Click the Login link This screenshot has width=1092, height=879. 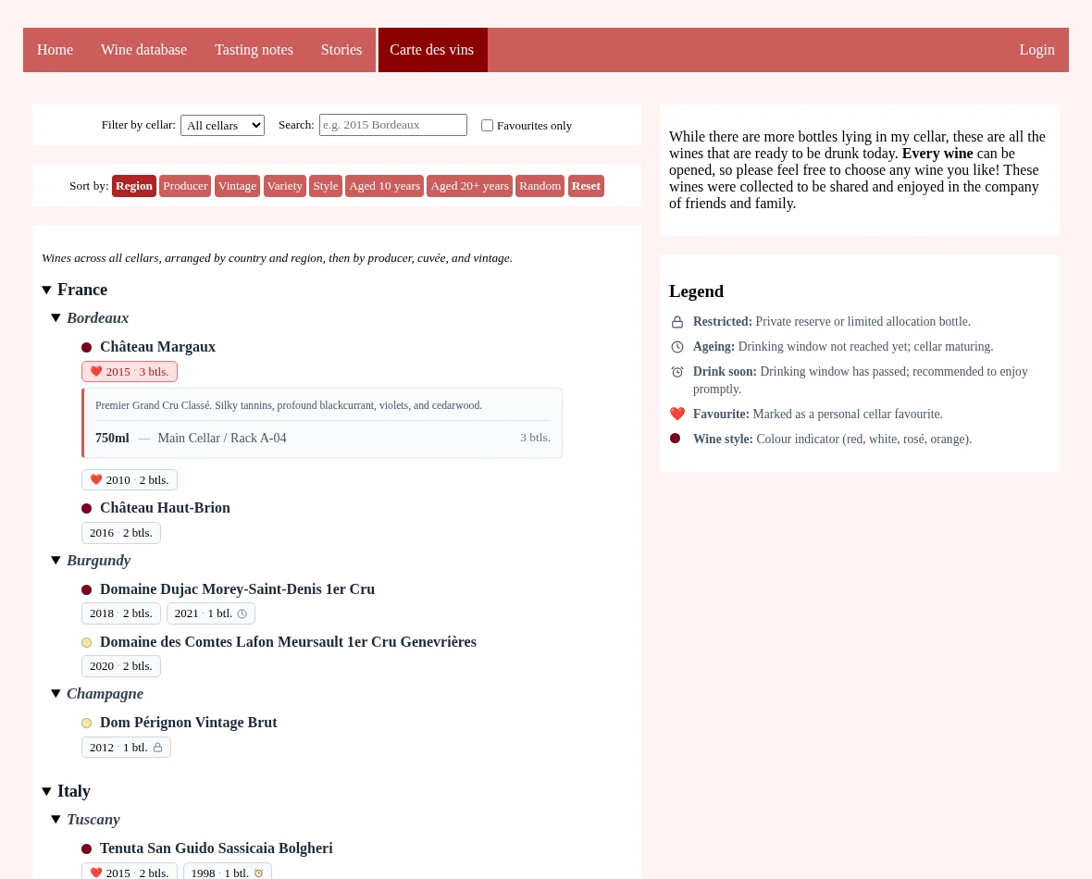(x=1036, y=49)
